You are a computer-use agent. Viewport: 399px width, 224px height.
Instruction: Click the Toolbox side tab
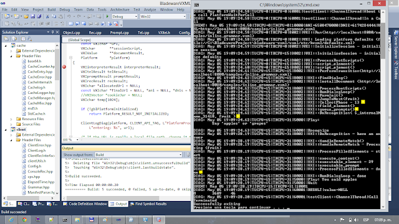(396, 70)
